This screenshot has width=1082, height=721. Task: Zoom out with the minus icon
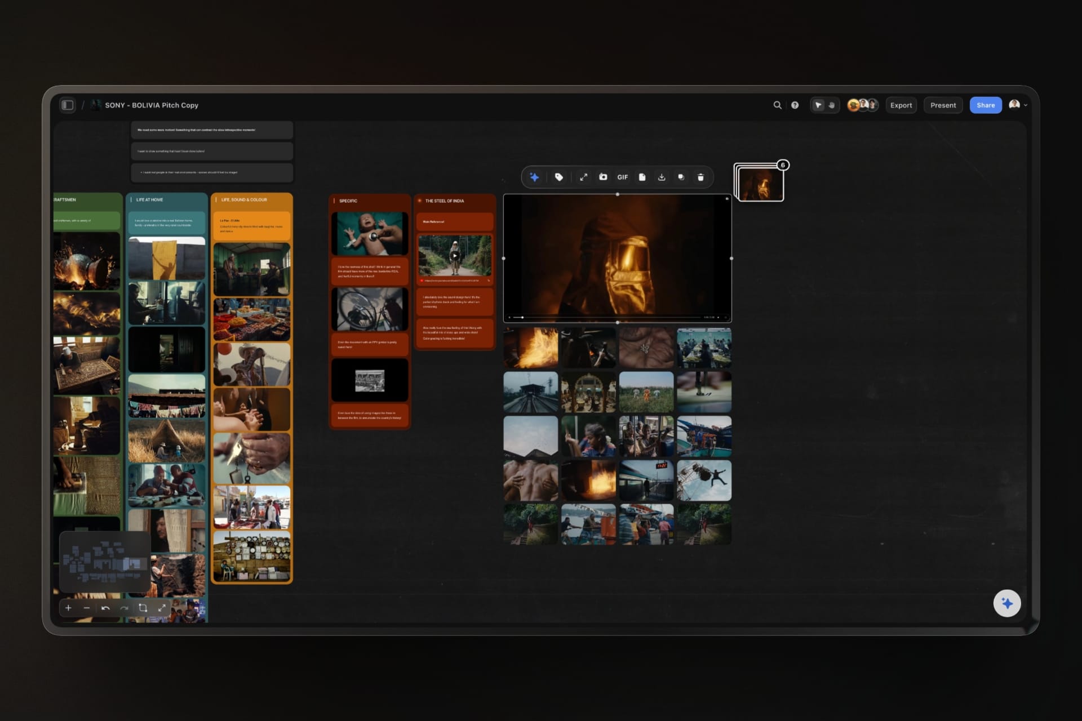point(86,608)
